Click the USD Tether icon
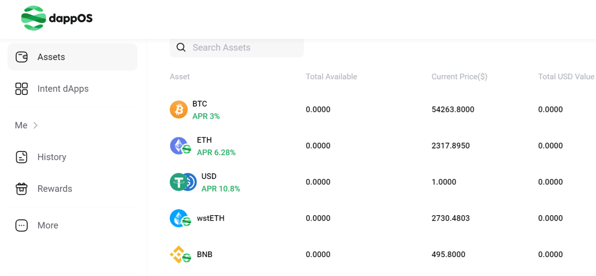The image size is (596, 276). [182, 182]
